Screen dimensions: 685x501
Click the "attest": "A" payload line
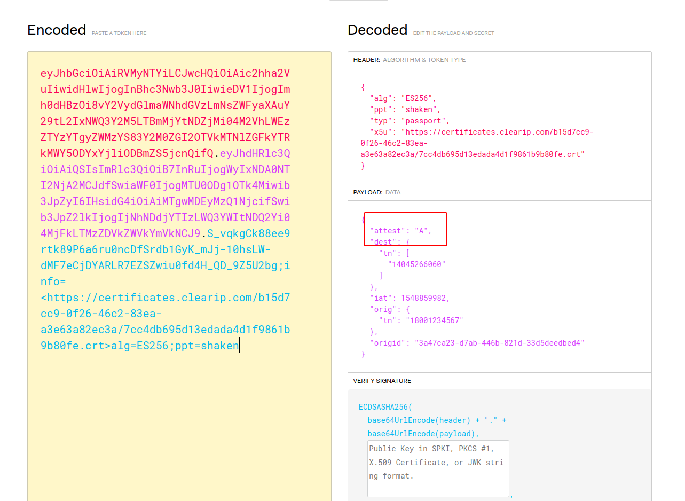click(401, 231)
